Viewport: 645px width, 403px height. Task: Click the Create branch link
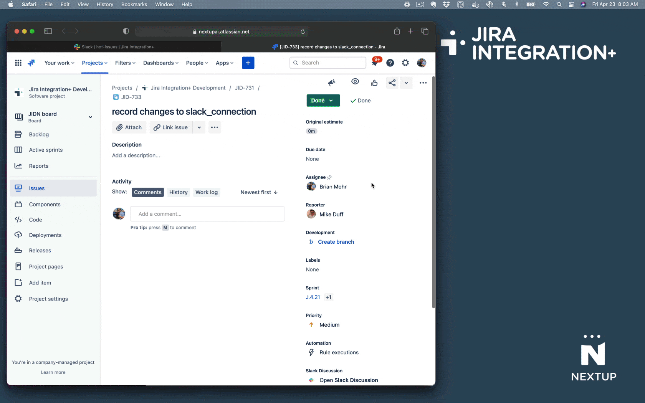[x=336, y=242]
